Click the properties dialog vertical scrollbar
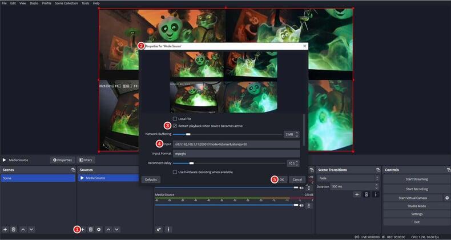Viewport: 451px width, 240px height. pyautogui.click(x=304, y=130)
